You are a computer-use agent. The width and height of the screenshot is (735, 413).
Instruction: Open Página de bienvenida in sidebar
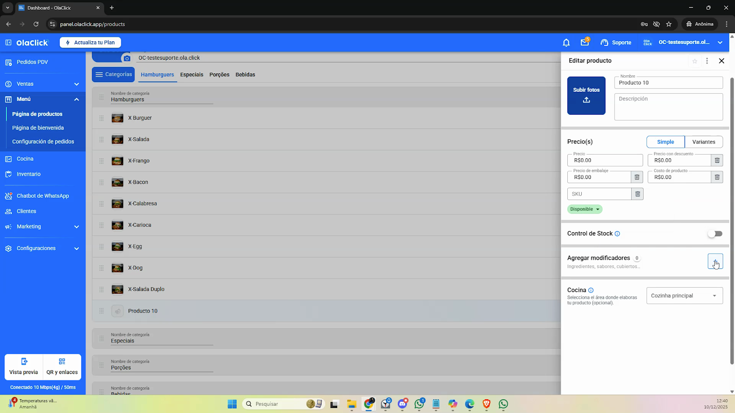click(x=38, y=128)
